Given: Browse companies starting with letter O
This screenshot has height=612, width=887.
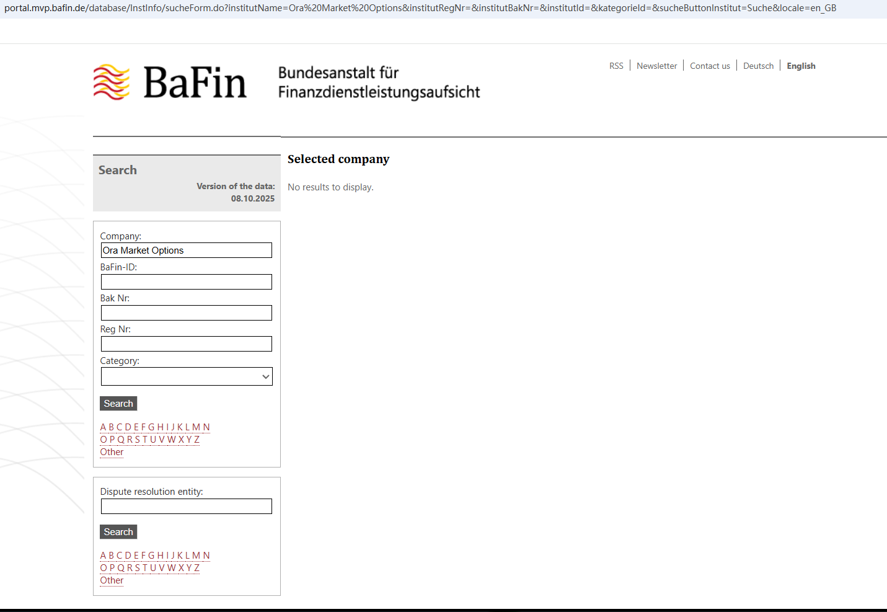Looking at the screenshot, I should 104,440.
